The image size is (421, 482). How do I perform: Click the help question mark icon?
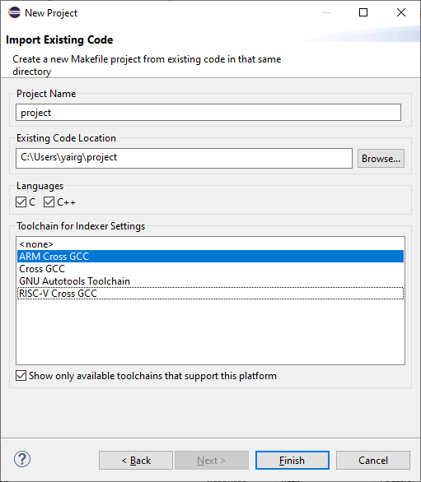[22, 459]
